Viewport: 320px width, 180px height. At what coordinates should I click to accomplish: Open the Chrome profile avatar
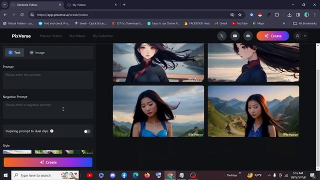coord(306,14)
